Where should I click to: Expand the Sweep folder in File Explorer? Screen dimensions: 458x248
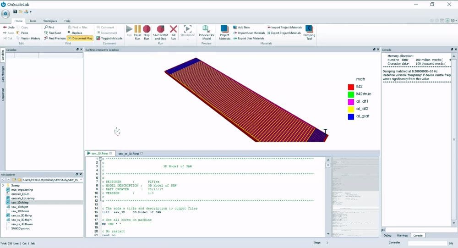[3, 185]
